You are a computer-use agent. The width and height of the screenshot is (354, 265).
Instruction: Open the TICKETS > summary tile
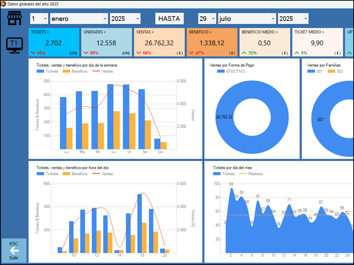tap(54, 42)
